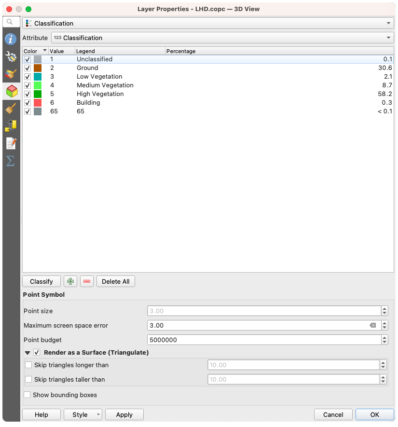This screenshot has width=398, height=427.
Task: Open the Classification renderer type dropdown
Action: coord(208,23)
